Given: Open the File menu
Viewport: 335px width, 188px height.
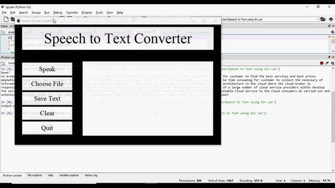Looking at the screenshot, I should pyautogui.click(x=4, y=13).
